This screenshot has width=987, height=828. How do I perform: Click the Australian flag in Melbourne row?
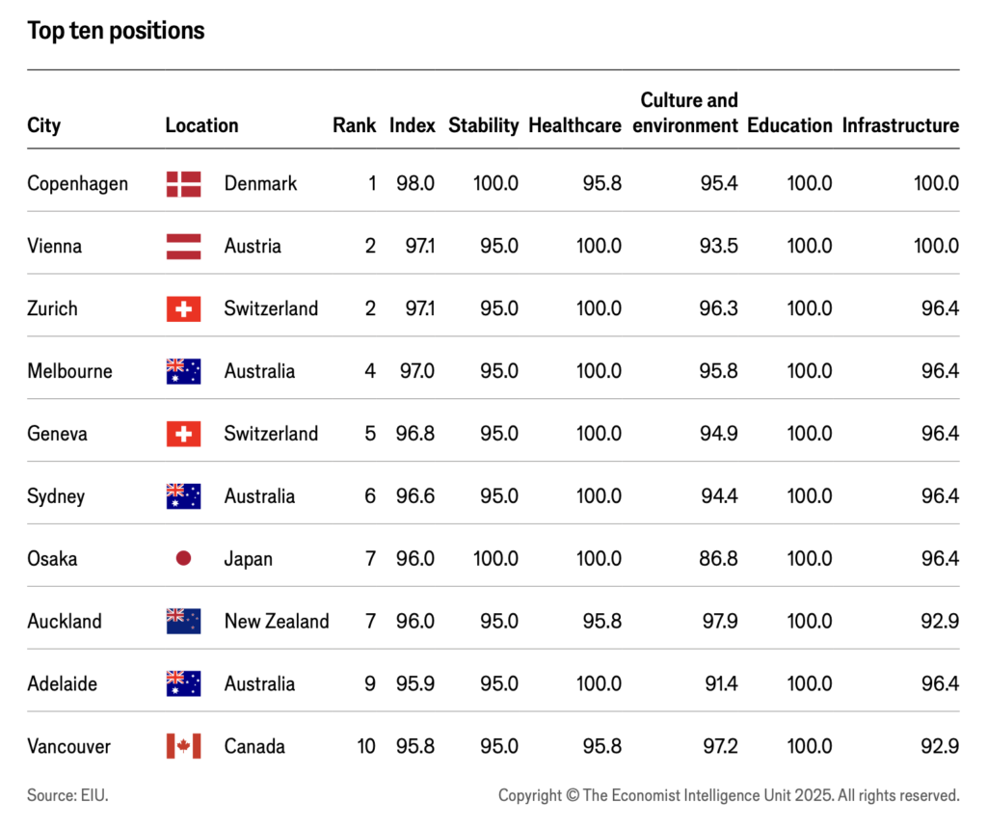pos(183,371)
